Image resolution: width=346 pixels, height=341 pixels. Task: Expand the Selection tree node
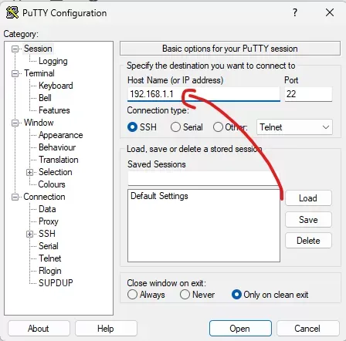[30, 172]
